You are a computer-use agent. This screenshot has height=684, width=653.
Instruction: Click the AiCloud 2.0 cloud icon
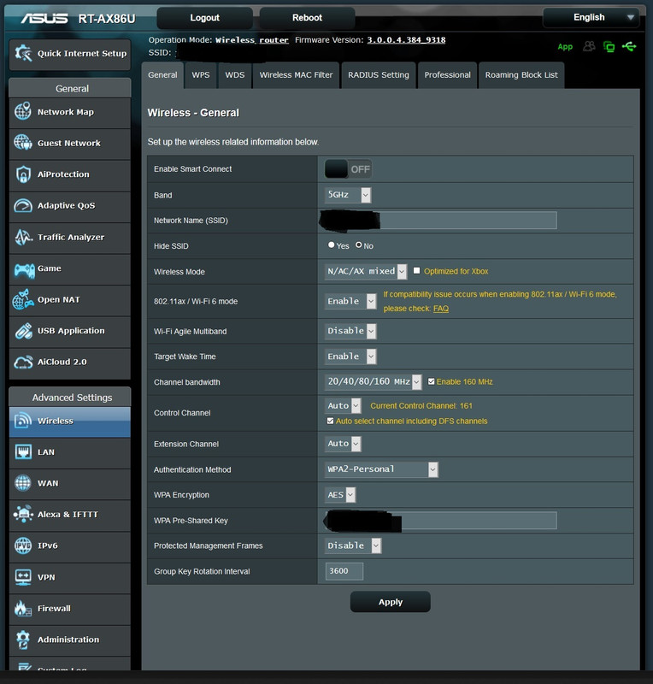[x=23, y=362]
